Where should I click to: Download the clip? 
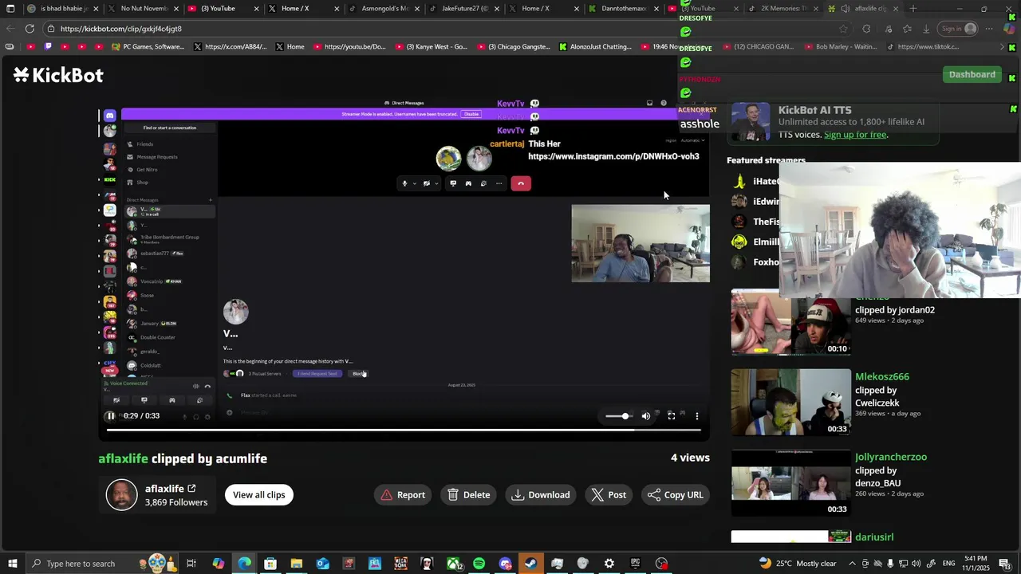[541, 494]
